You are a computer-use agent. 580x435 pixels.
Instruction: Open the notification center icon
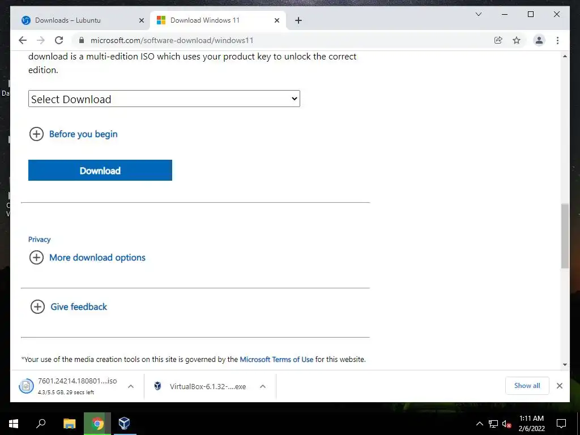pos(561,424)
